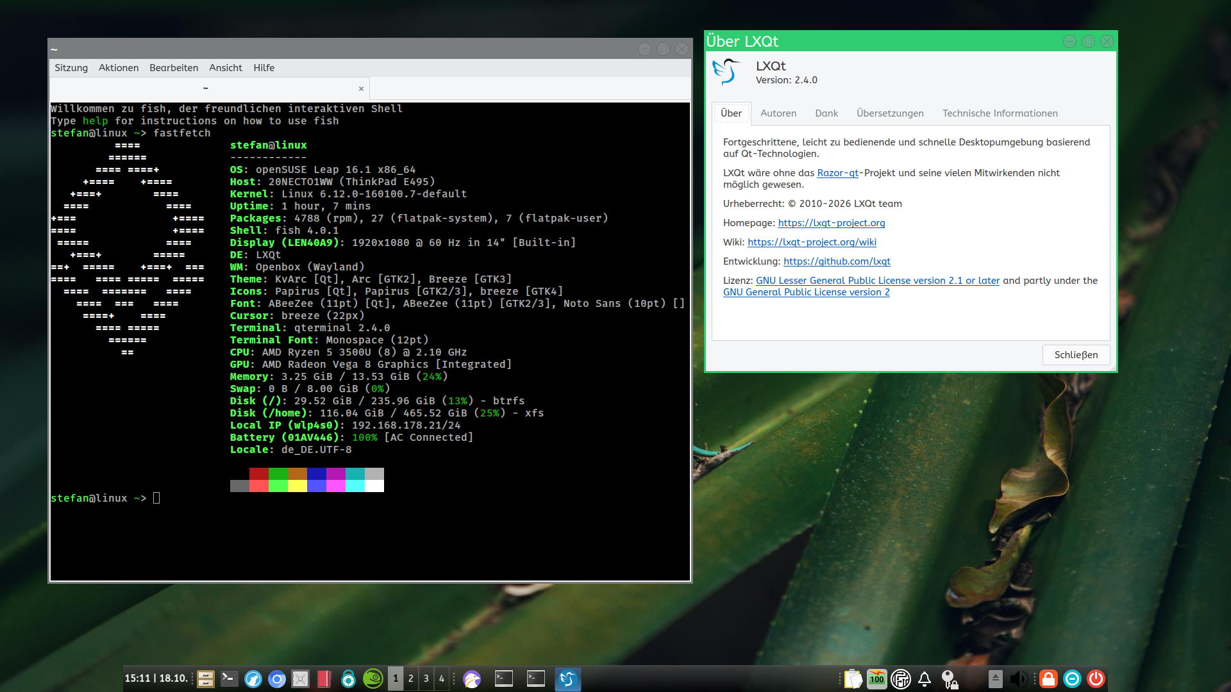
Task: Click the blue logout circle icon
Action: click(1072, 679)
